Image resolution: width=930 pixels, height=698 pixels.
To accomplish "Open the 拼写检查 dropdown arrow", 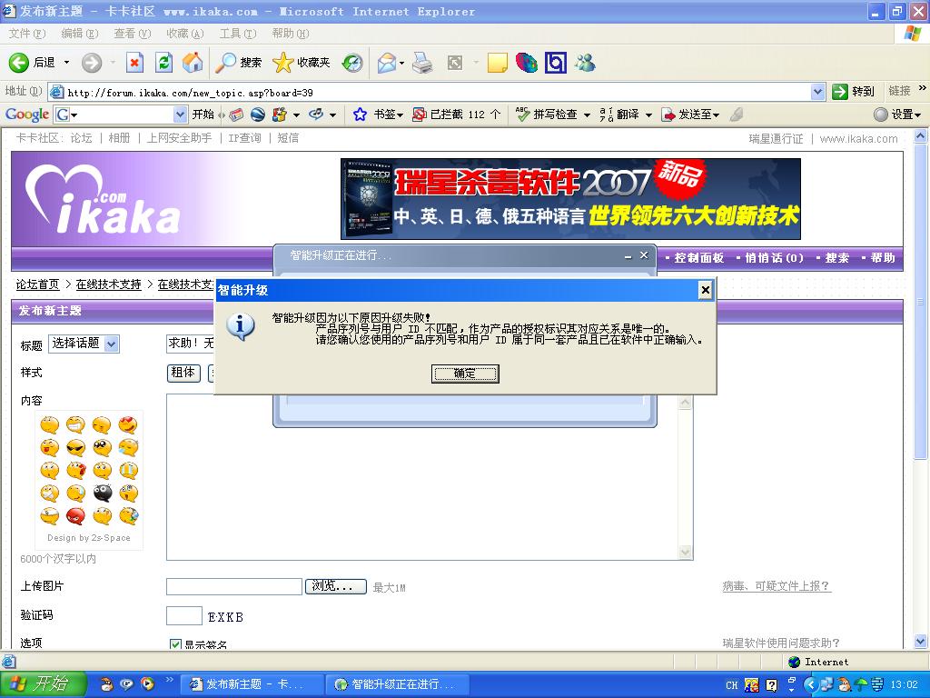I will [x=587, y=115].
